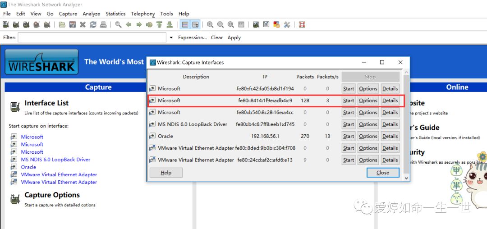This screenshot has width=487, height=229.
Task: Open the Capture filters toolbar icon
Action: 256,24
